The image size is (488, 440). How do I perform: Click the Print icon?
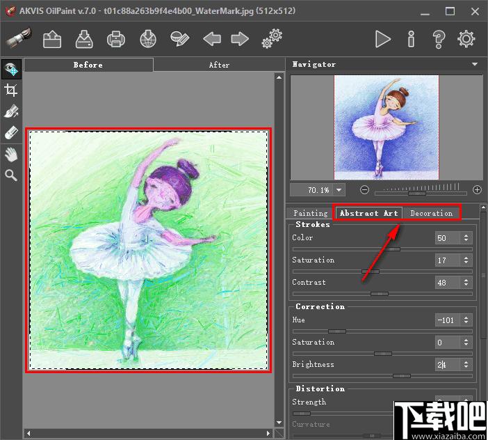[x=116, y=39]
